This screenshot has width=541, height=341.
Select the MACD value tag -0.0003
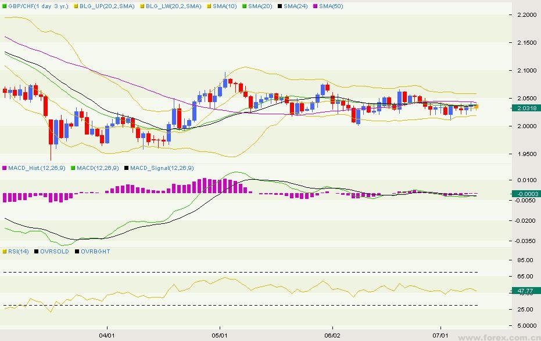click(x=524, y=194)
